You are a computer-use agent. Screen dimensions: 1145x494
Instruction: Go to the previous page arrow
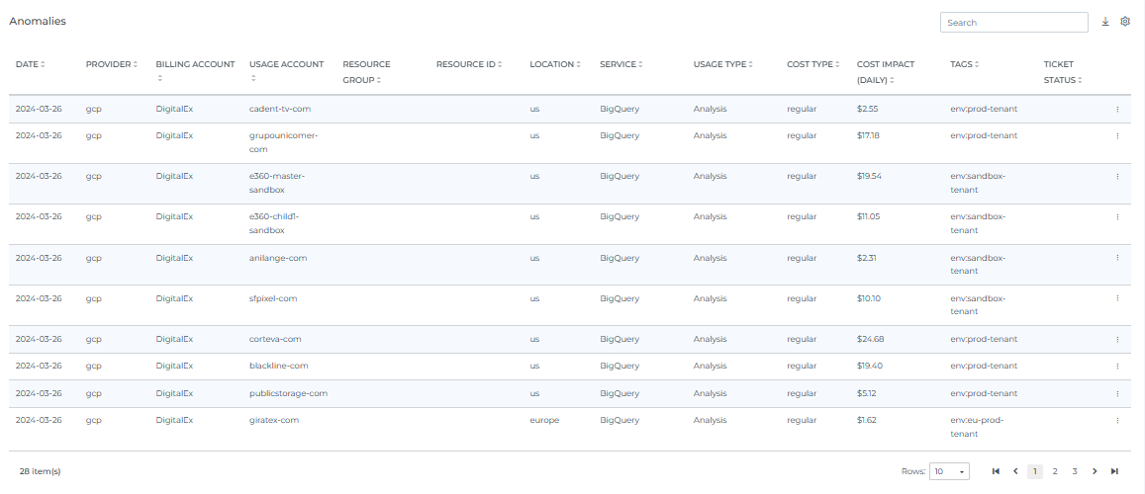click(1015, 471)
